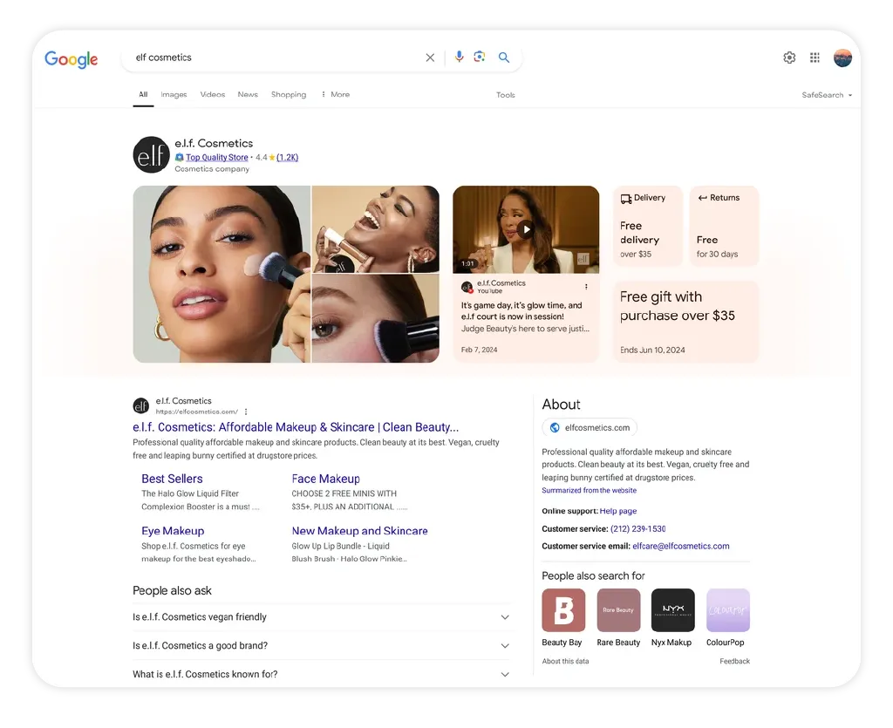Clear the search box with X icon

430,58
